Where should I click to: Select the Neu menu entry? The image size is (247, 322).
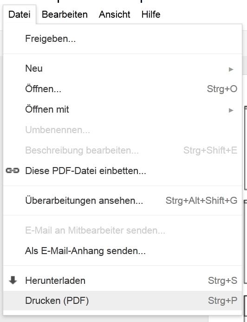point(123,68)
